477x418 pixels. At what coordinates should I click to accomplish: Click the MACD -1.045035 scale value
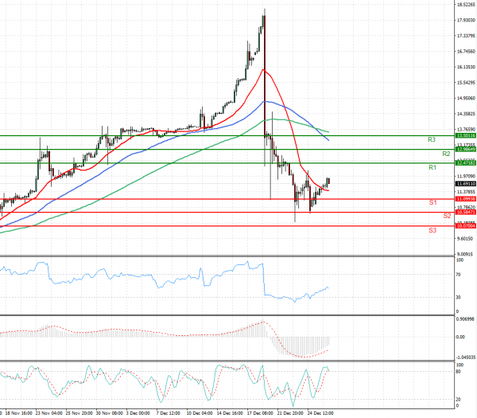click(467, 357)
